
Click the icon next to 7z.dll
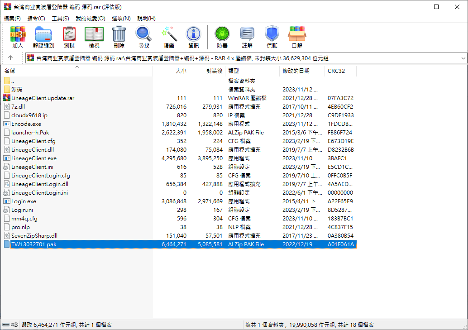click(x=7, y=107)
